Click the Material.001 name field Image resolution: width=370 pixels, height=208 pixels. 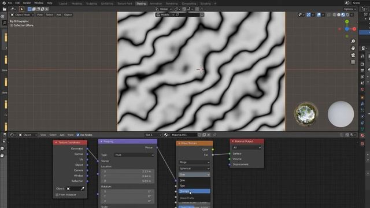184,135
